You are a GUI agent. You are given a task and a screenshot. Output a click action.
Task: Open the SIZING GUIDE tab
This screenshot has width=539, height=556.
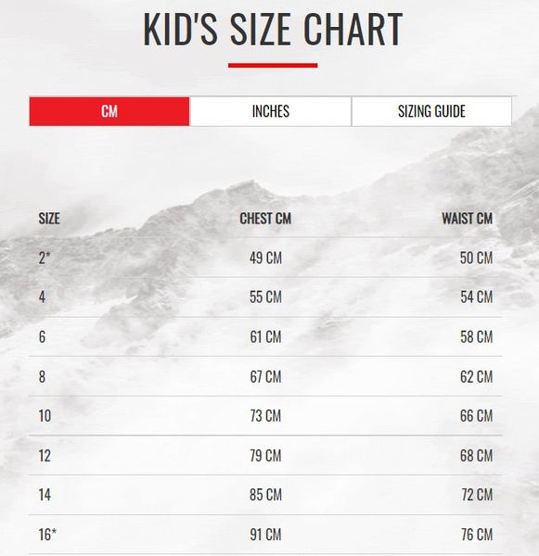click(x=431, y=111)
